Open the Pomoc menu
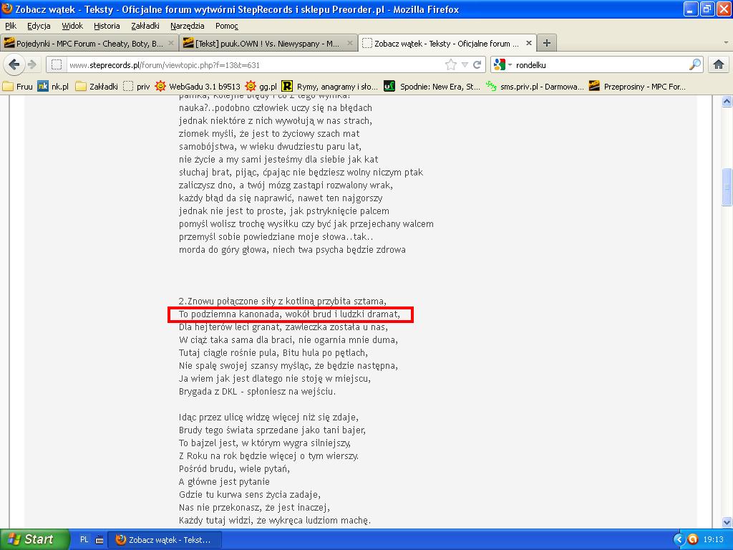This screenshot has width=733, height=550. click(x=227, y=26)
